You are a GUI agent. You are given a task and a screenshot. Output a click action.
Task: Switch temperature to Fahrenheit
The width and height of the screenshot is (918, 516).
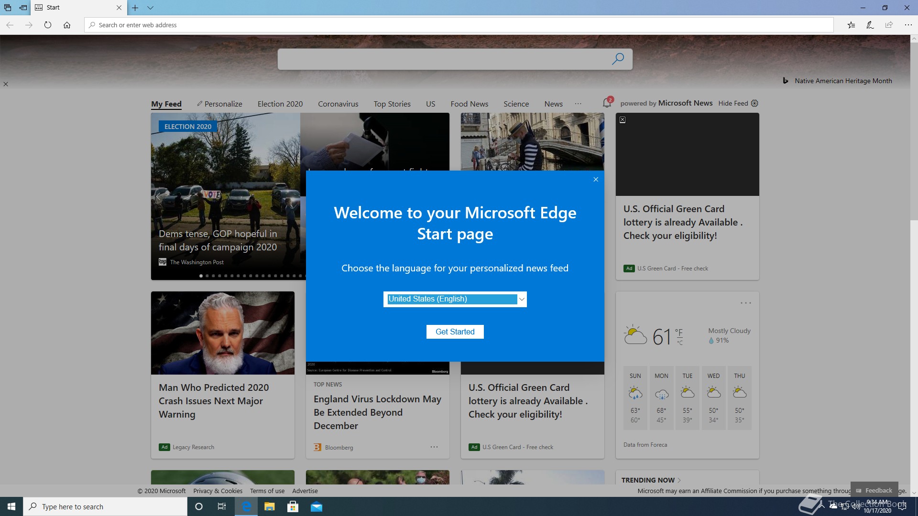[679, 332]
